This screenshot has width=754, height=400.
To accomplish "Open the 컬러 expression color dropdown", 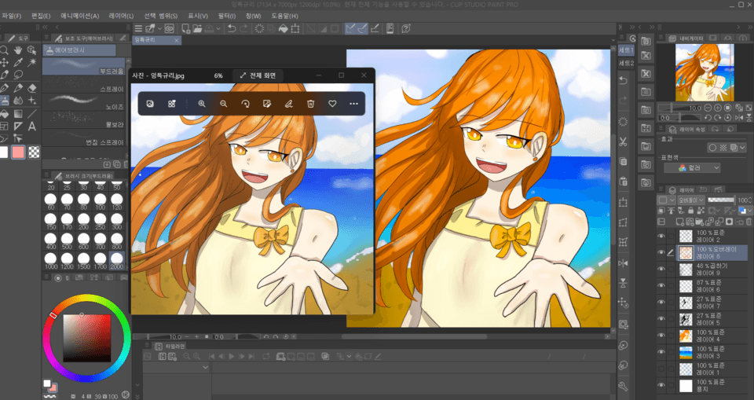I will click(x=692, y=167).
